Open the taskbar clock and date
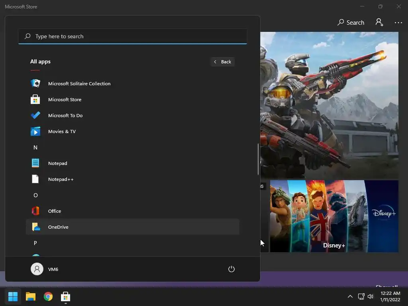The height and width of the screenshot is (306, 408). click(x=390, y=296)
